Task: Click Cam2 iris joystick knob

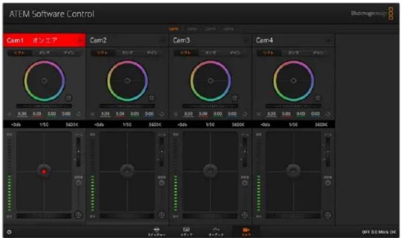Action: coord(127,171)
